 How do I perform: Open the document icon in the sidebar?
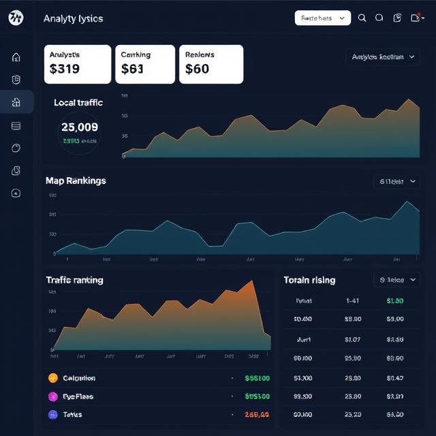[16, 170]
